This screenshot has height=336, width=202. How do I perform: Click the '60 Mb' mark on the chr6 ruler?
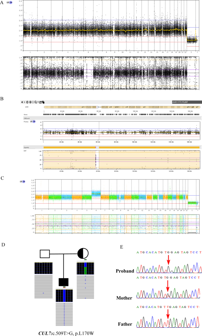[x=98, y=111]
